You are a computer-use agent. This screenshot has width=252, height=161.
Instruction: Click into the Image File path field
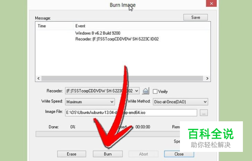click(131, 113)
